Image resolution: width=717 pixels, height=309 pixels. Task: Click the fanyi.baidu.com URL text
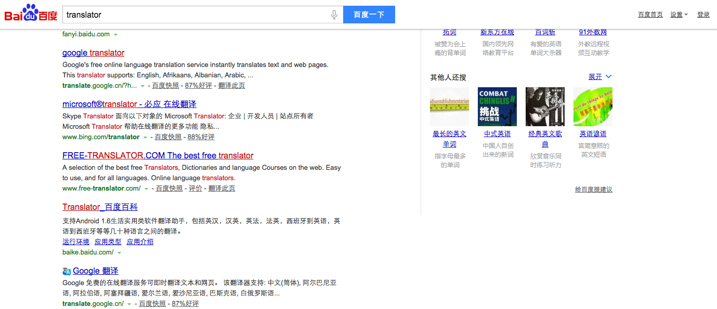pyautogui.click(x=86, y=34)
